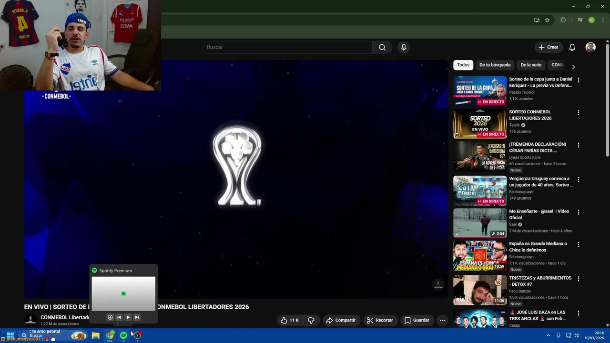Click the YouTube search magnifier button
Image resolution: width=610 pixels, height=343 pixels.
click(x=382, y=47)
